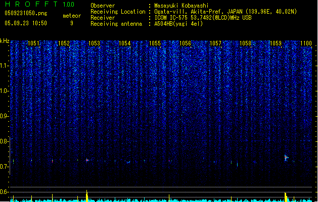Click the 1051 time marker
Image resolution: width=318 pixels, height=202 pixels.
pyautogui.click(x=33, y=43)
